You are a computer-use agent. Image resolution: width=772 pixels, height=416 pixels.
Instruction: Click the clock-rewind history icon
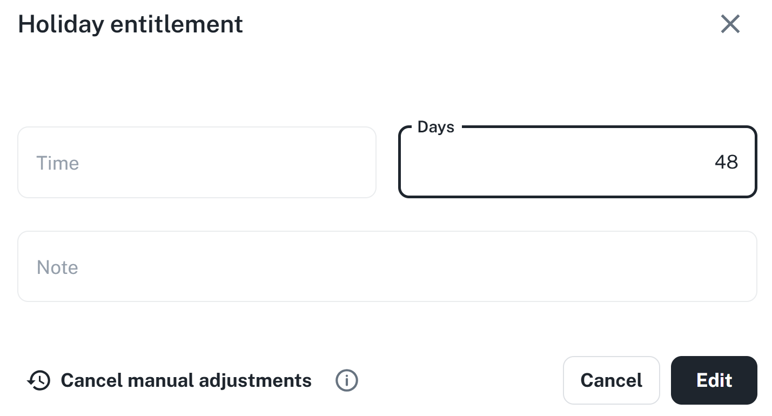(x=39, y=380)
